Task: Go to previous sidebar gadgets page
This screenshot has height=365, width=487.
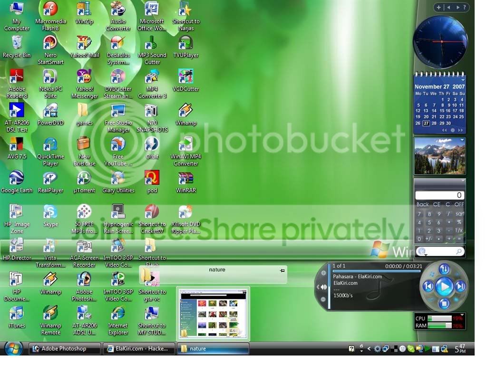Action: point(448,8)
